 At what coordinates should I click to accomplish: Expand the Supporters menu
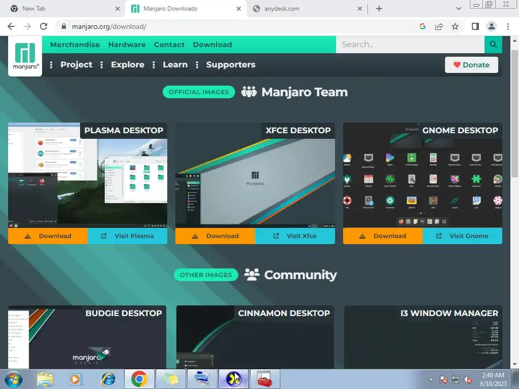pos(231,64)
